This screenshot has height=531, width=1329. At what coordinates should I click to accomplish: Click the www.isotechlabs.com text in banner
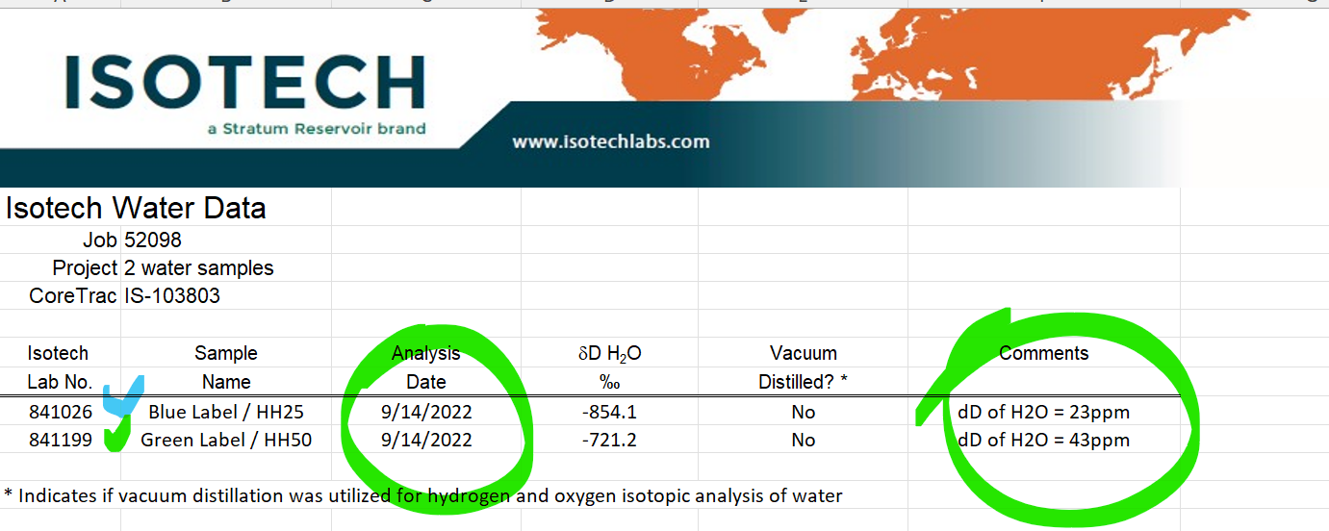pos(611,142)
